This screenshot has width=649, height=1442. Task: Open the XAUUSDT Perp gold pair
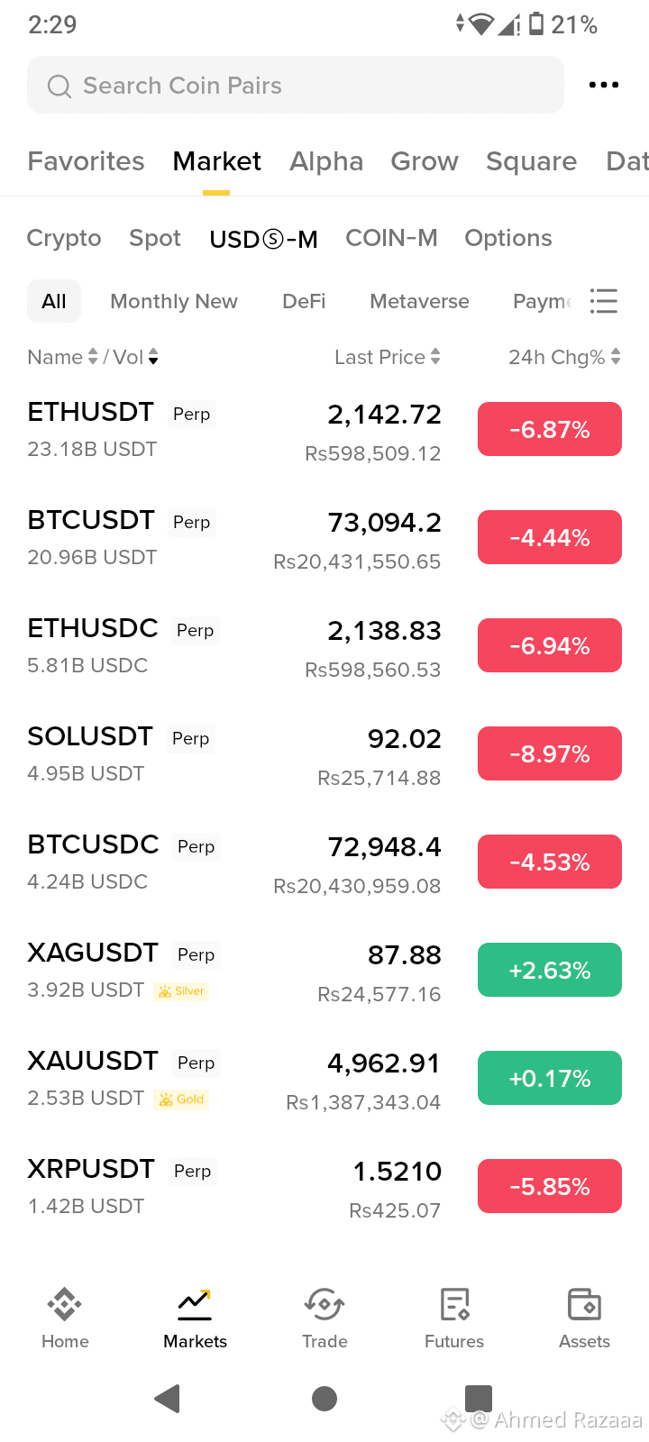(324, 1079)
